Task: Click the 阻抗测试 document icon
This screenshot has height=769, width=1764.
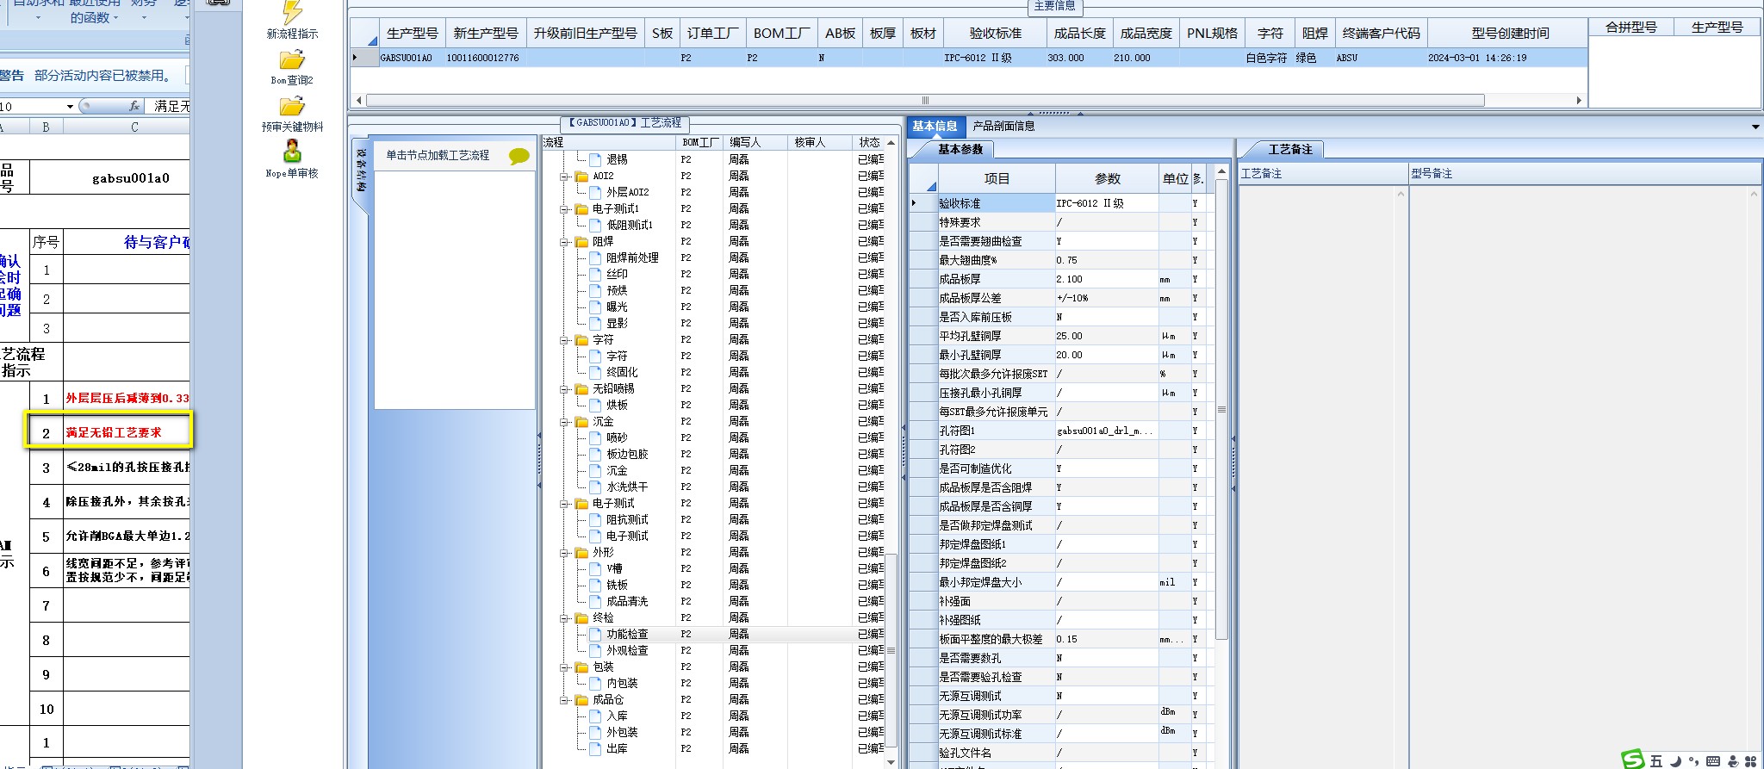Action: [x=596, y=519]
